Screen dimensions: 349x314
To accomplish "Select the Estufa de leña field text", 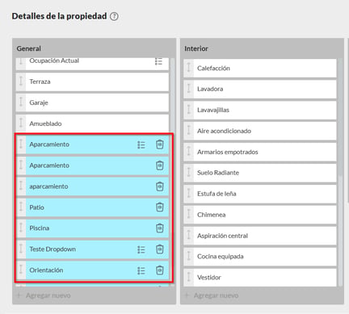I will click(217, 194).
